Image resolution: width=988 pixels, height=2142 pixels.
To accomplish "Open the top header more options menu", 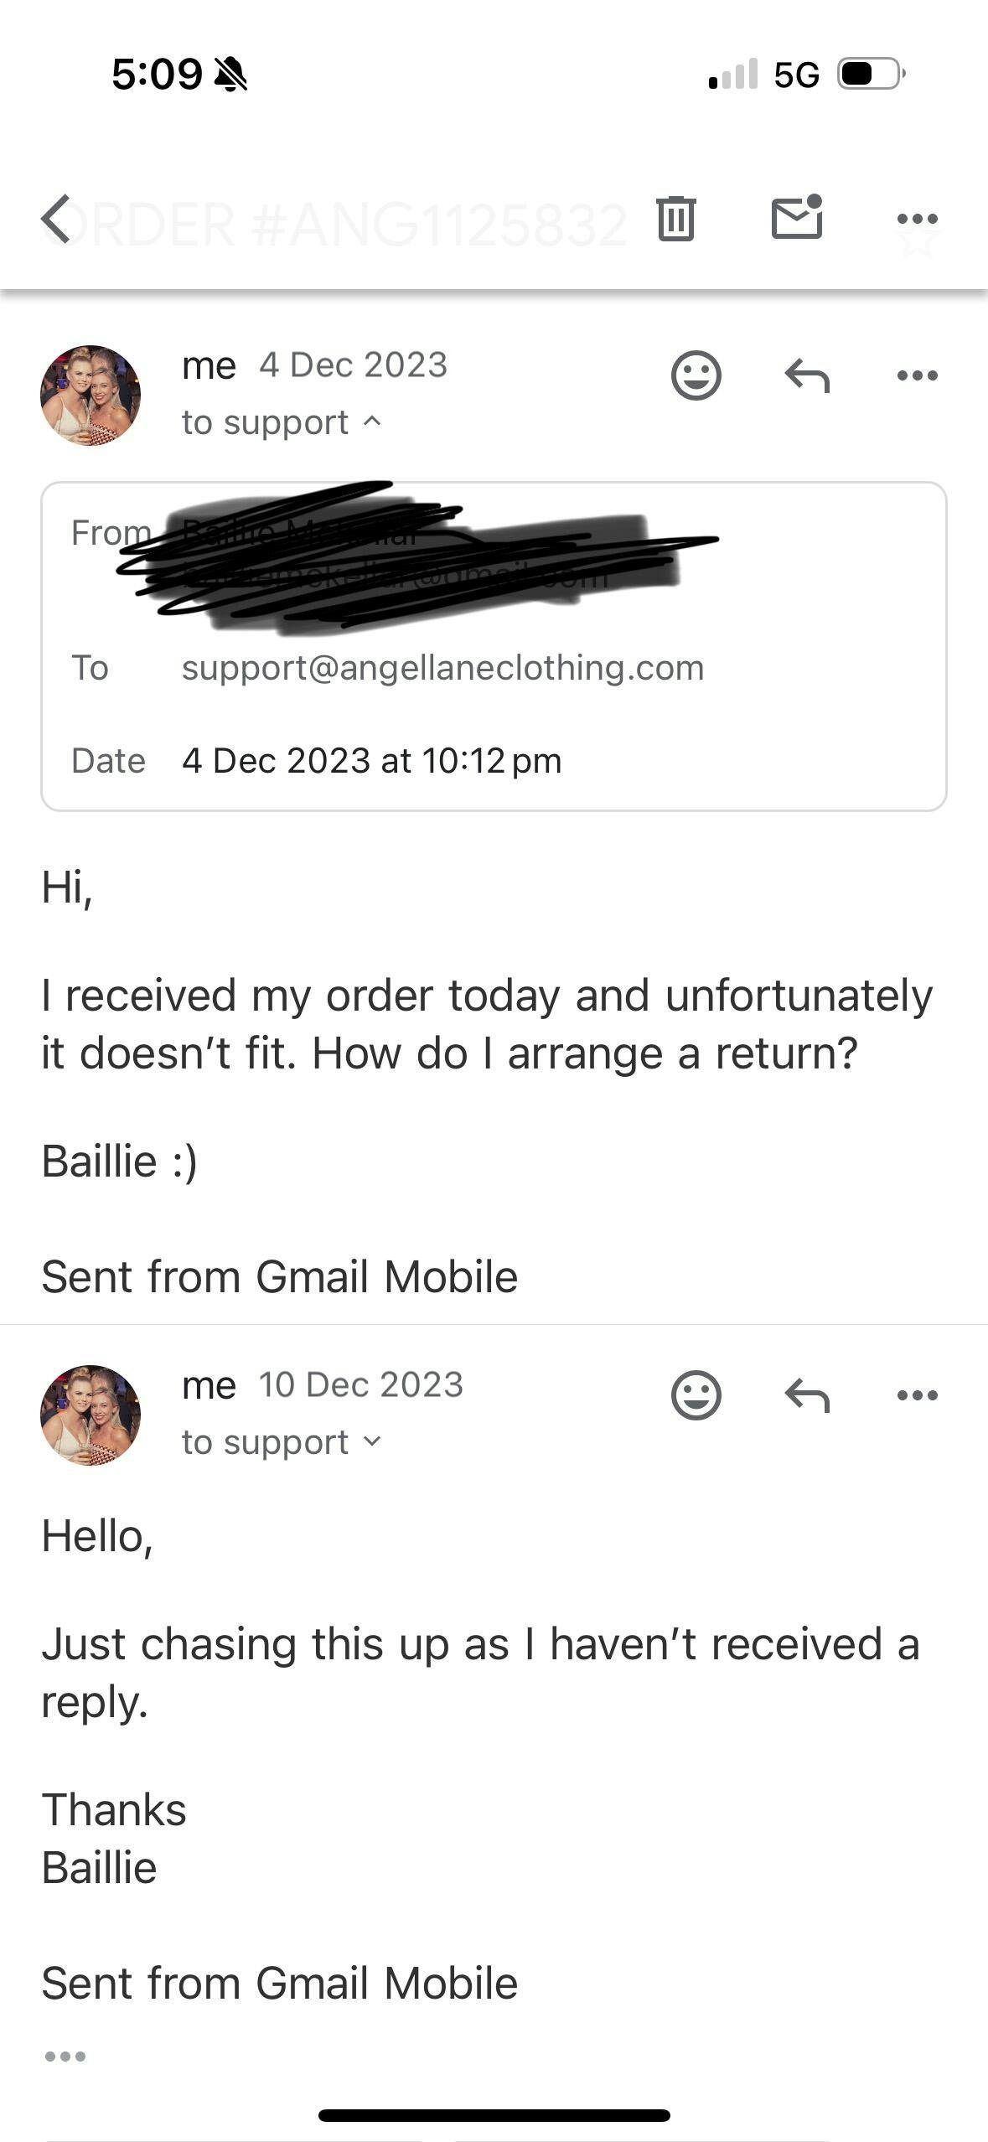I will [917, 219].
